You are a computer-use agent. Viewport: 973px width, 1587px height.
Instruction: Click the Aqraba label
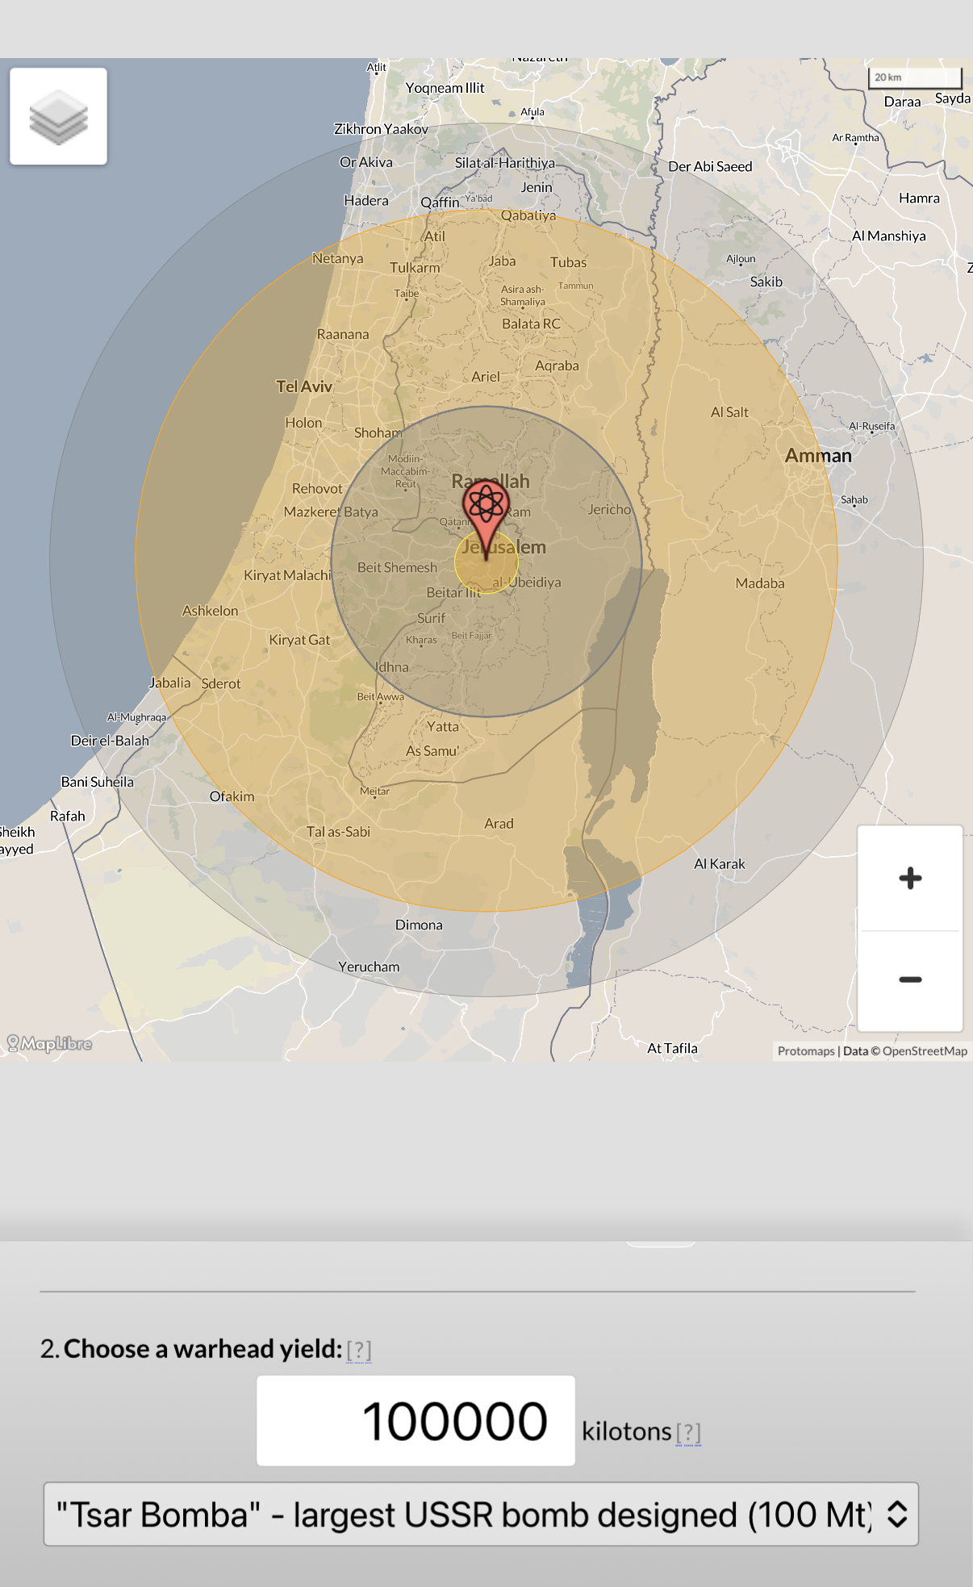point(557,365)
